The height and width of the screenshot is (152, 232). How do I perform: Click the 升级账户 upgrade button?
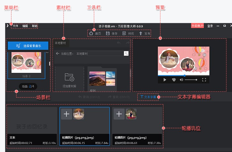[x=197, y=26]
